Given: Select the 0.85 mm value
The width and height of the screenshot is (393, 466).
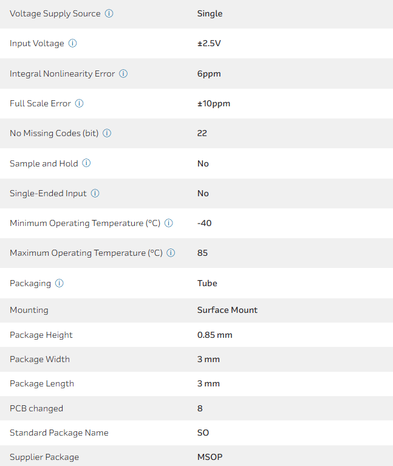Looking at the screenshot, I should [214, 335].
